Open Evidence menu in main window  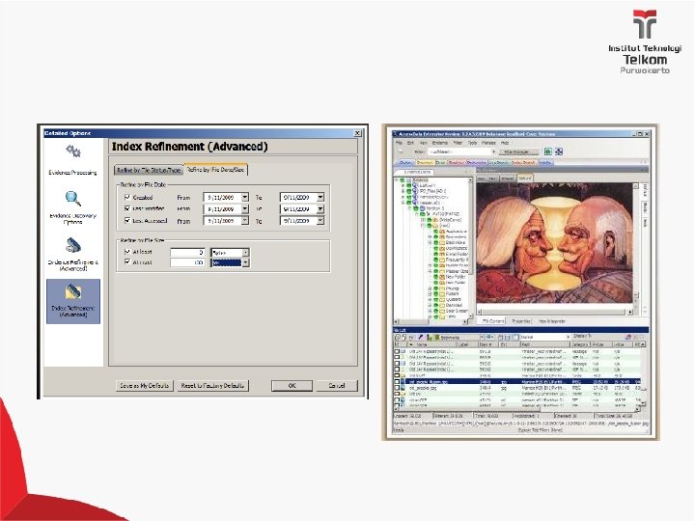(x=440, y=143)
